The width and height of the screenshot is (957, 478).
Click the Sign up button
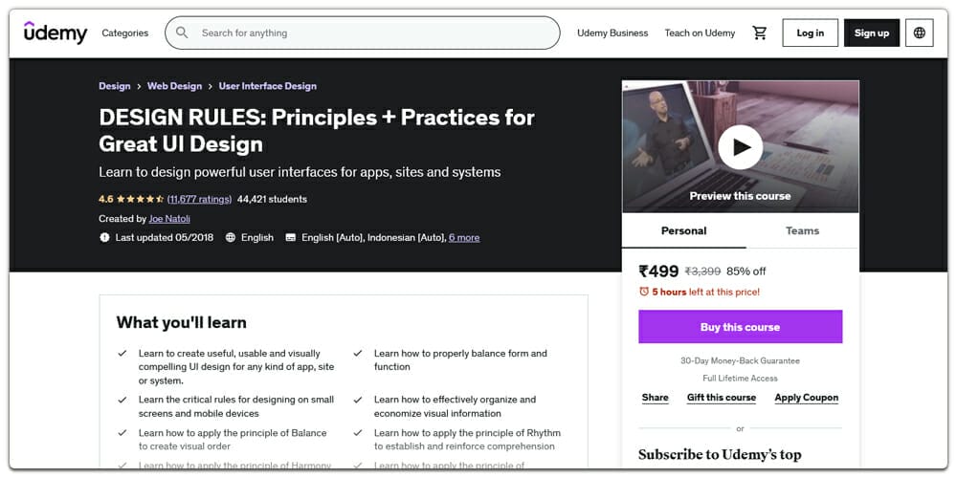[872, 33]
